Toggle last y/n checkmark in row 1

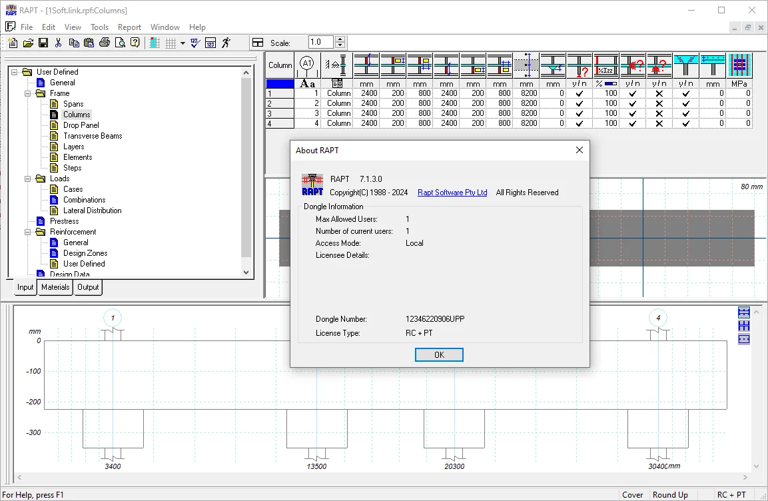coord(685,93)
